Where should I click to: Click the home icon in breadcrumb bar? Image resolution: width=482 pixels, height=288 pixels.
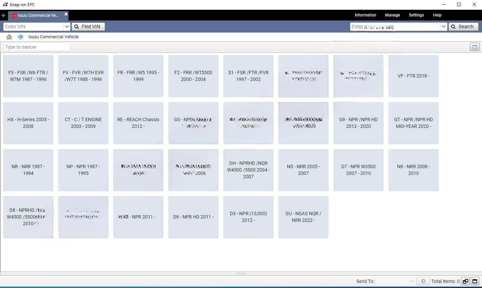pos(9,37)
